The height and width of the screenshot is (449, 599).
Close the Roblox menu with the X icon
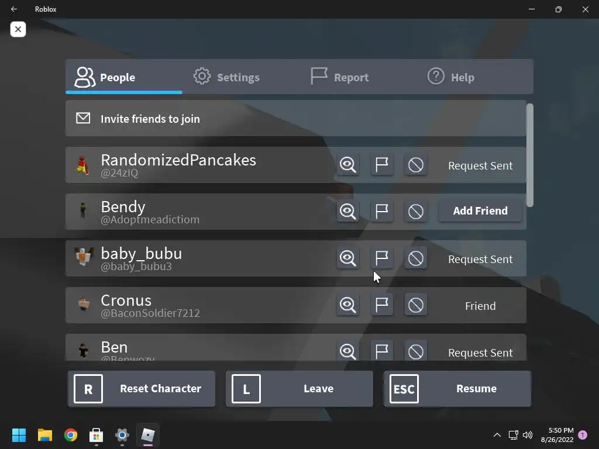(18, 29)
